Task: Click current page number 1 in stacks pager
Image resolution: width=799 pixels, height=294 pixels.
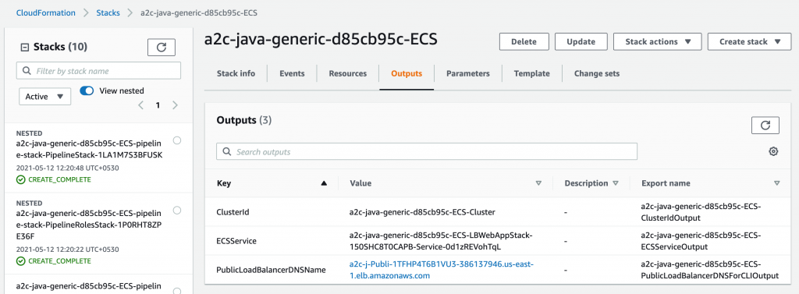Action: 158,105
